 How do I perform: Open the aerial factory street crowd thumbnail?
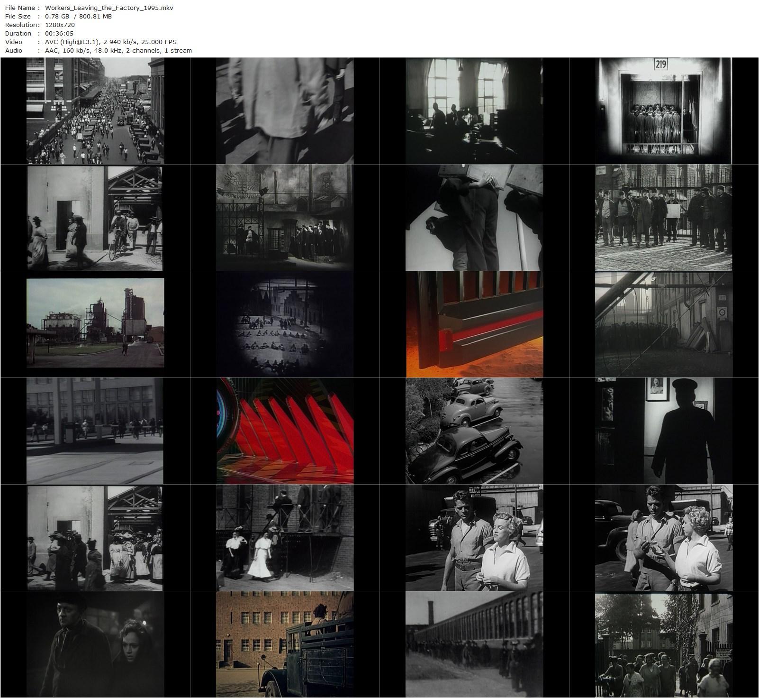(95, 110)
